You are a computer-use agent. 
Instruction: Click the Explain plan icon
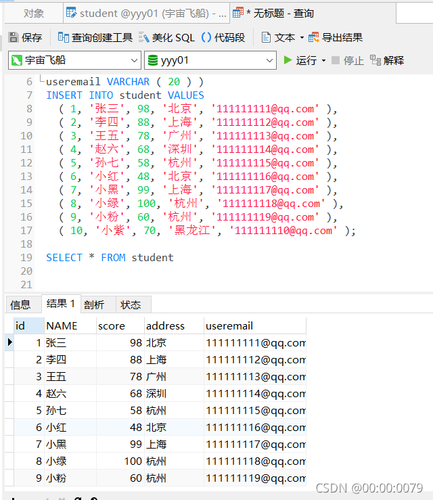(375, 60)
